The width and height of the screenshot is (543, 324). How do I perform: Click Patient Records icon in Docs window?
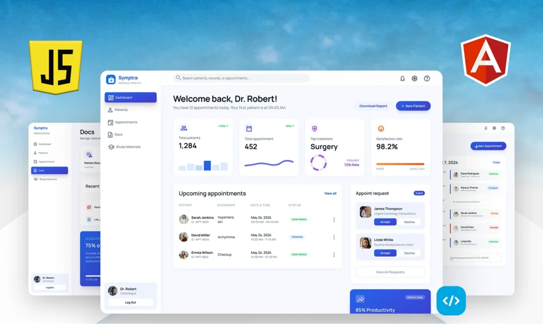click(89, 155)
